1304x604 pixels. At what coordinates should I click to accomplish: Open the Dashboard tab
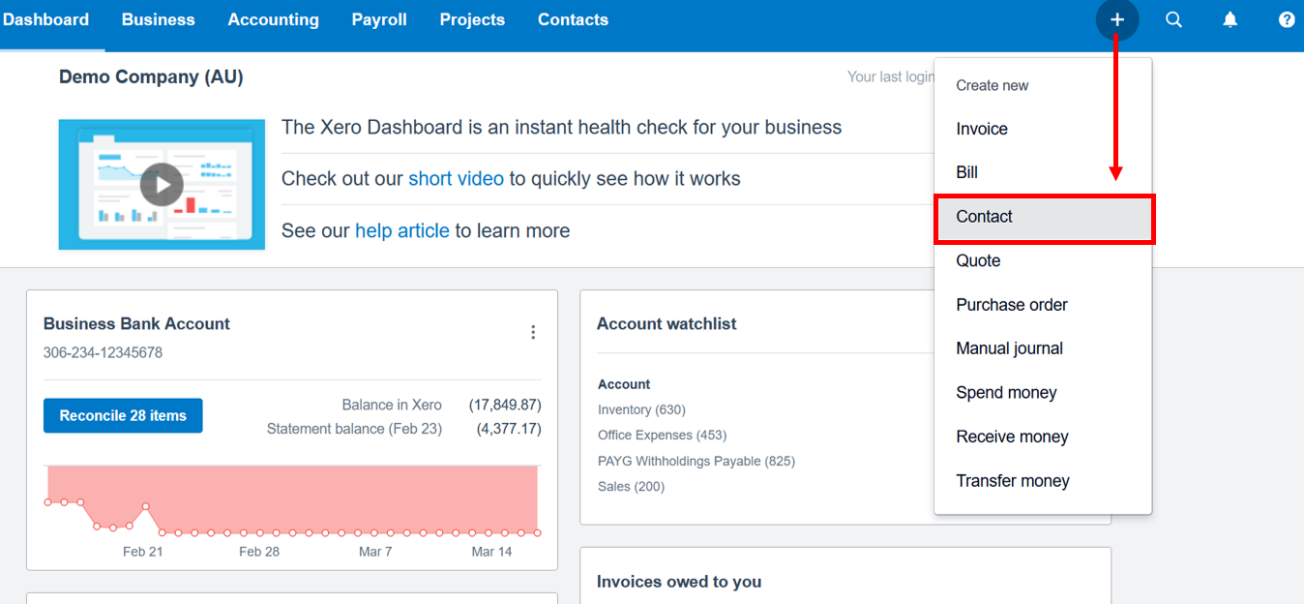point(45,19)
